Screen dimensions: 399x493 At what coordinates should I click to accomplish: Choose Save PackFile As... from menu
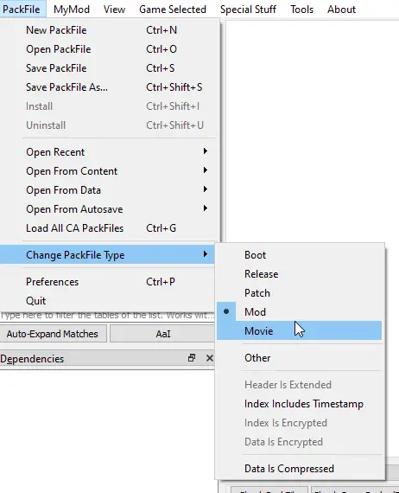[x=108, y=87]
